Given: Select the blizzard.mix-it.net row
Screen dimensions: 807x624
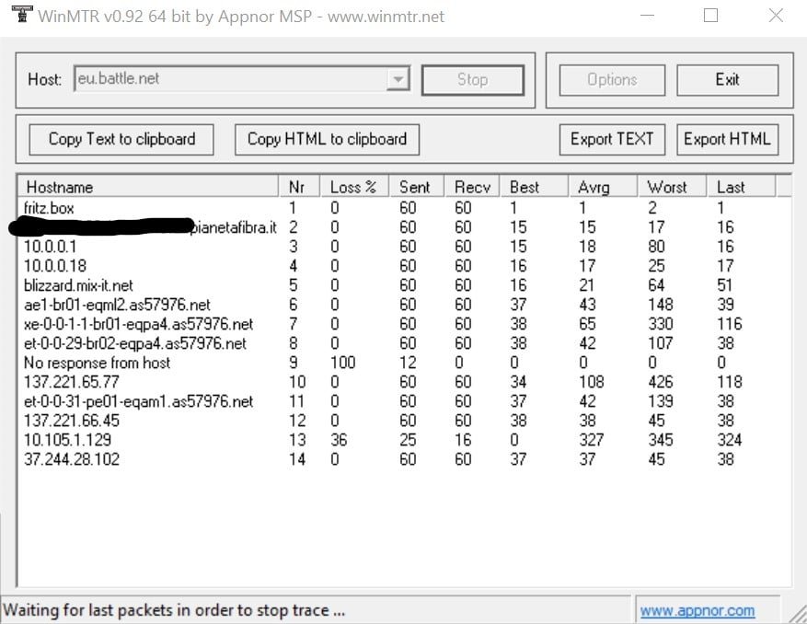Looking at the screenshot, I should (x=397, y=285).
